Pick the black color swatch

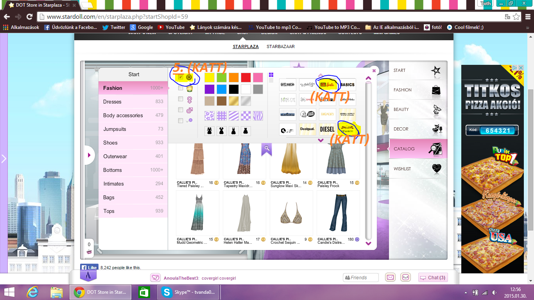[234, 89]
